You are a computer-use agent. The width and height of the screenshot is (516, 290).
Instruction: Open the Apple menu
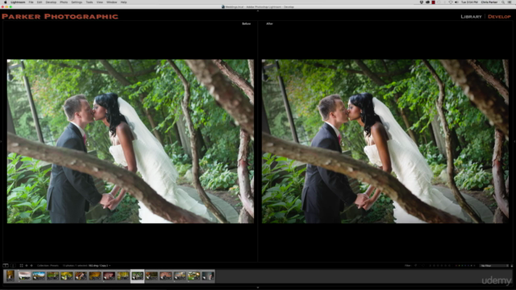[x=5, y=2]
